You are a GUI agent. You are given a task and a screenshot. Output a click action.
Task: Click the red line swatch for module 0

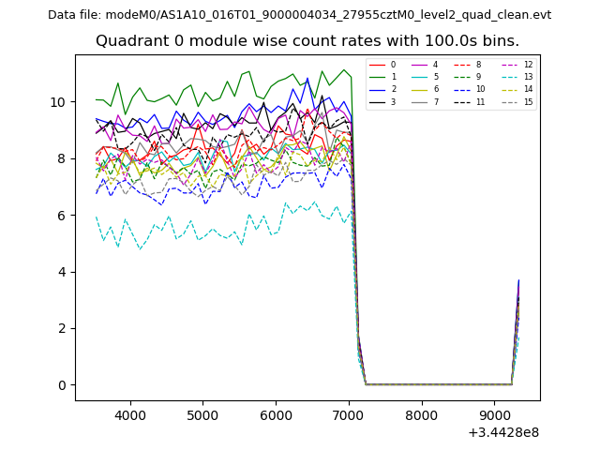(x=377, y=65)
